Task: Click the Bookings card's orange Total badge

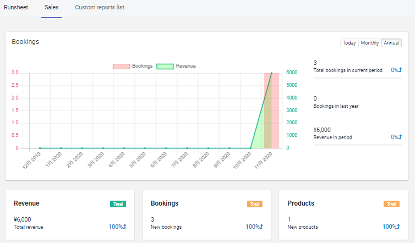Action: [x=254, y=204]
